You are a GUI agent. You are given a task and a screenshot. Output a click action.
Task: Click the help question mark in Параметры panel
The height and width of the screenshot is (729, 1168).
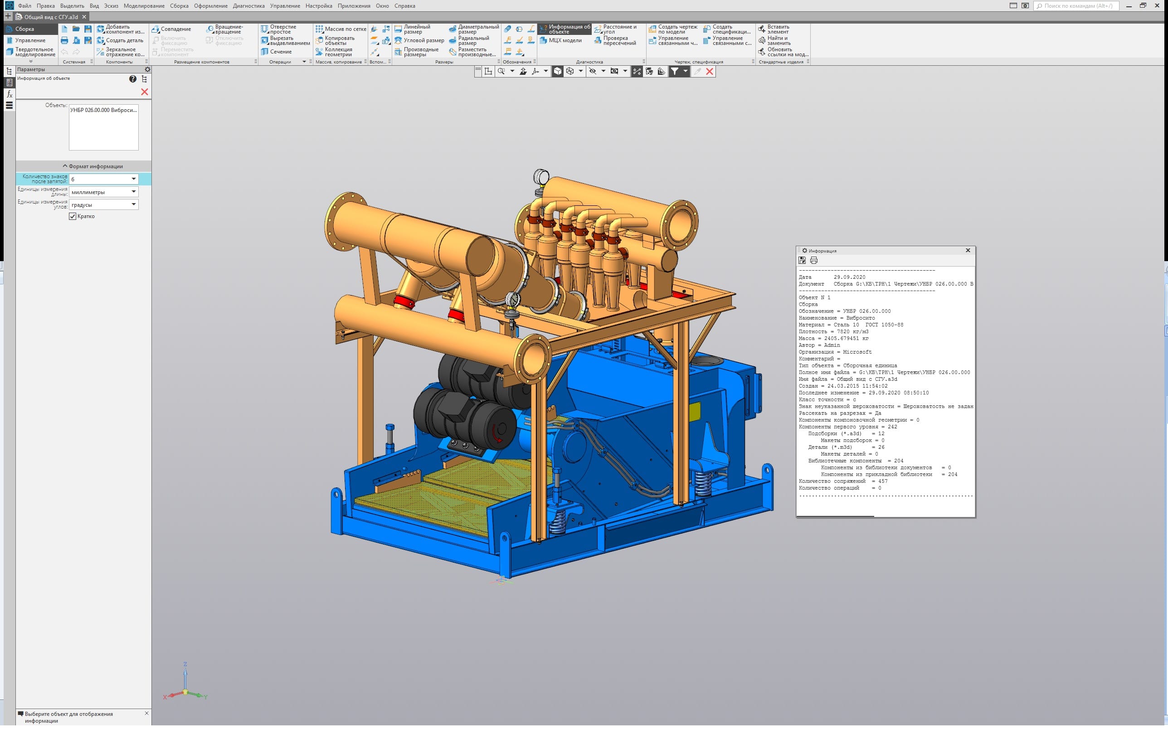point(132,79)
